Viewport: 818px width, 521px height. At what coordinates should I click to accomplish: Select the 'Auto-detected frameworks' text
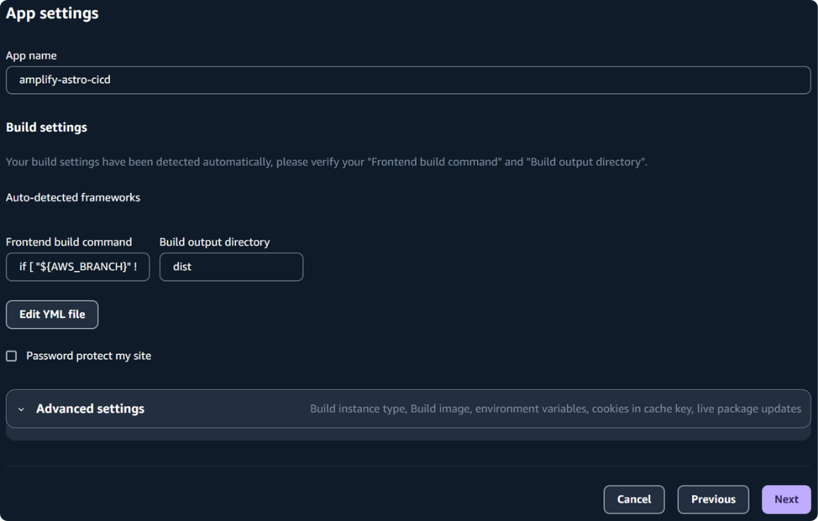(x=73, y=198)
